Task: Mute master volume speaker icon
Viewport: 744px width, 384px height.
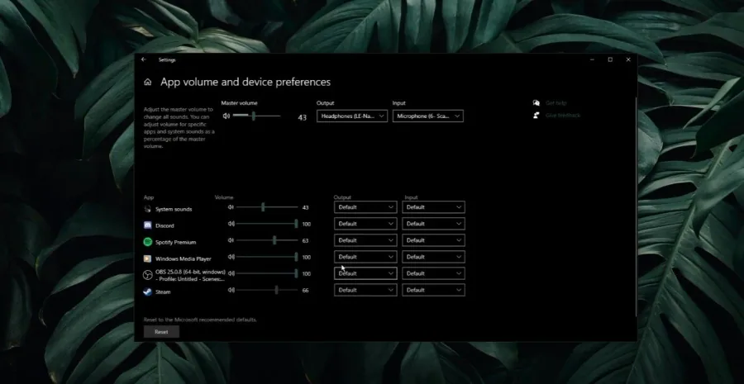Action: tap(227, 116)
